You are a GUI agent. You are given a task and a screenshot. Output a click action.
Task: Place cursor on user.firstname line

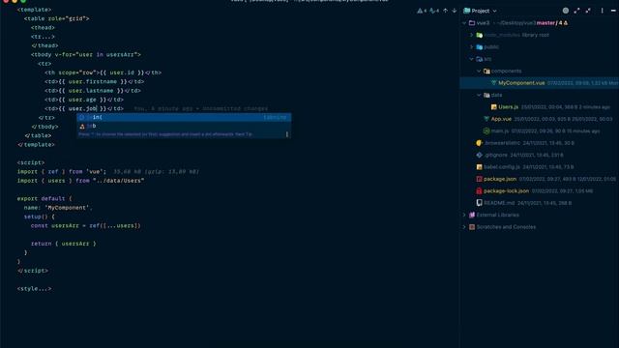click(95, 81)
